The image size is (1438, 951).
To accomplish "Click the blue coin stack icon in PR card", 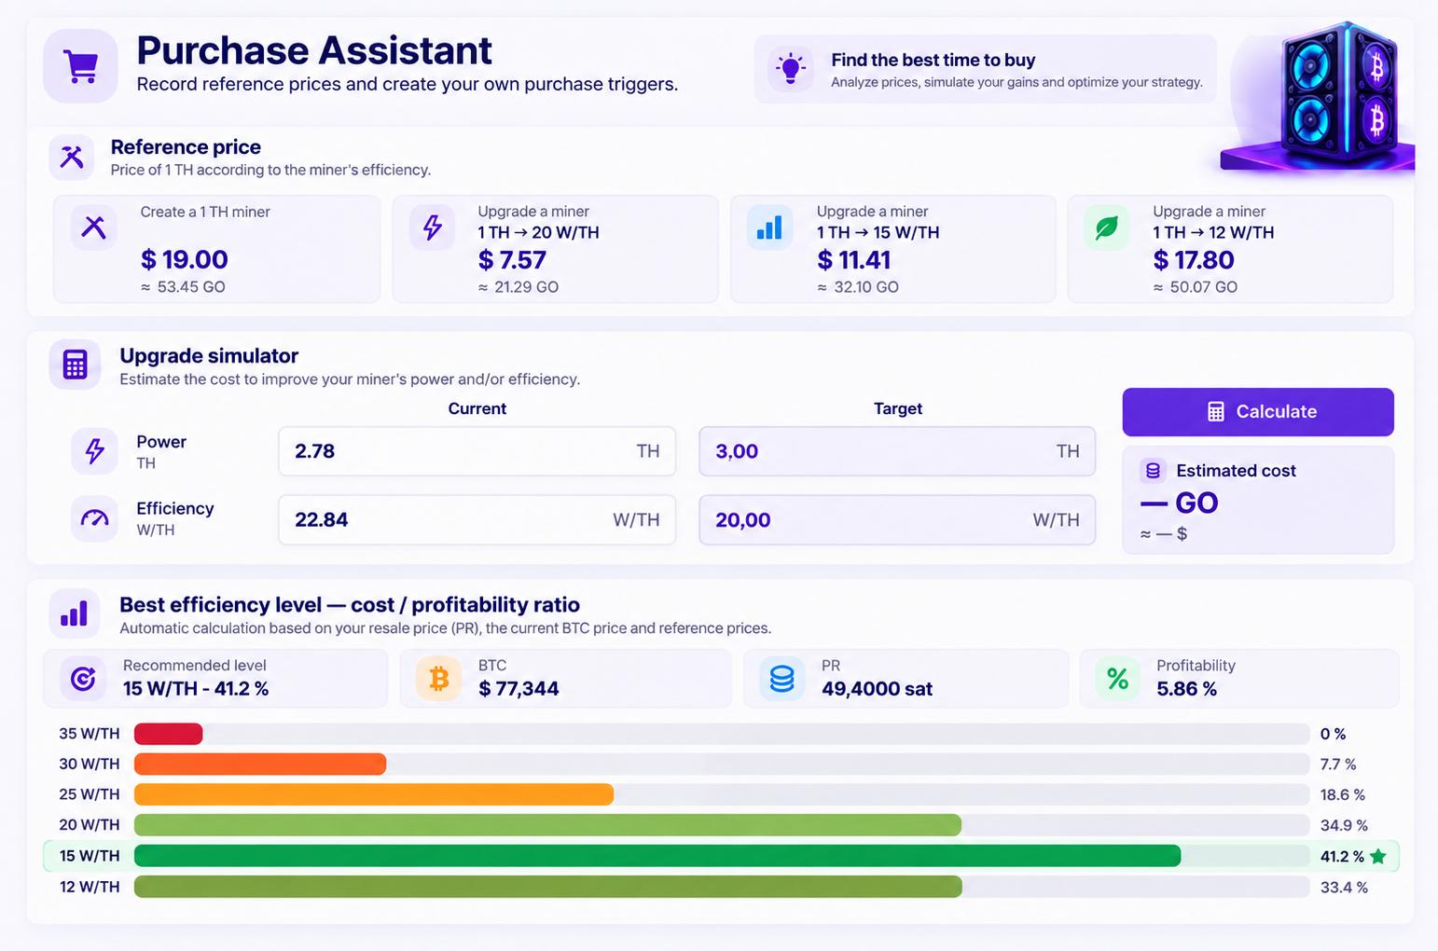I will click(781, 678).
